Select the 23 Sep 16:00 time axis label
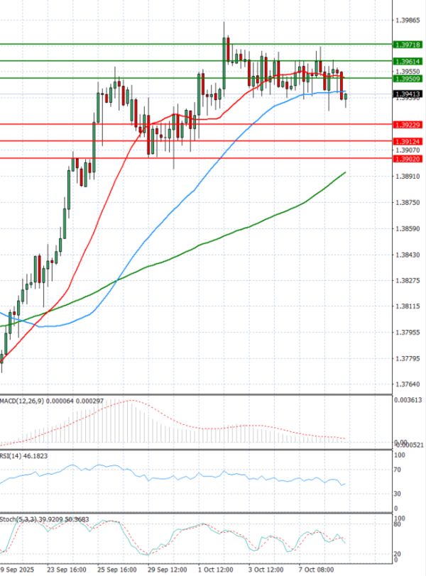Screen dimensions: 426x576 coord(67,569)
